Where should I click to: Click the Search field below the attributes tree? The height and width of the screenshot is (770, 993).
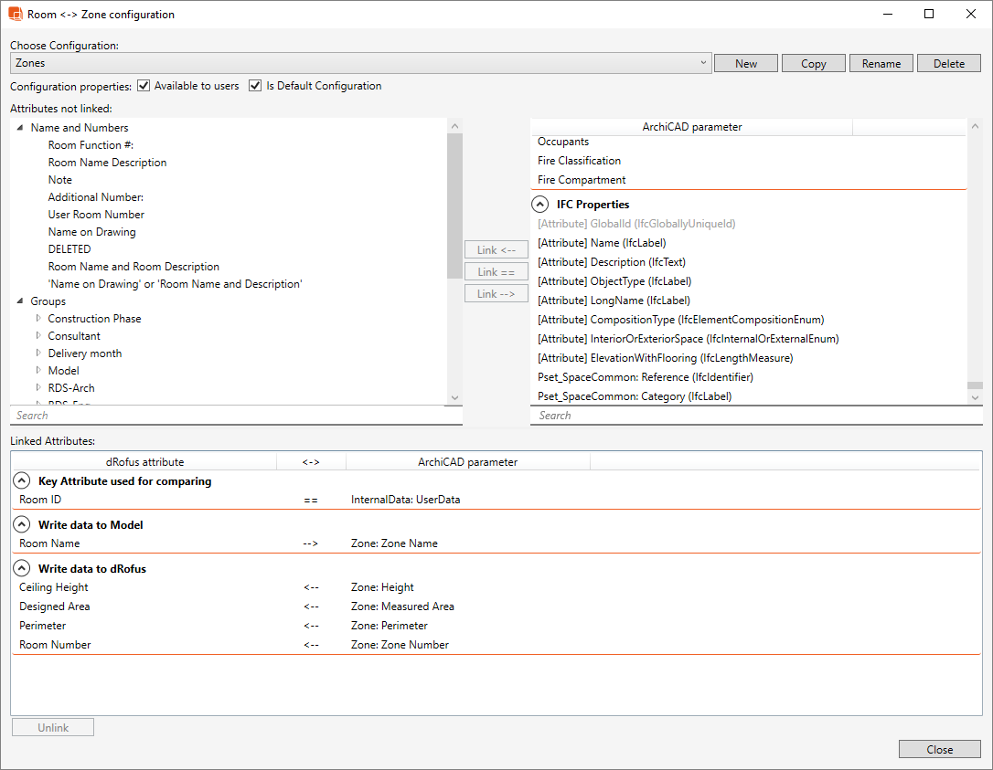click(229, 415)
